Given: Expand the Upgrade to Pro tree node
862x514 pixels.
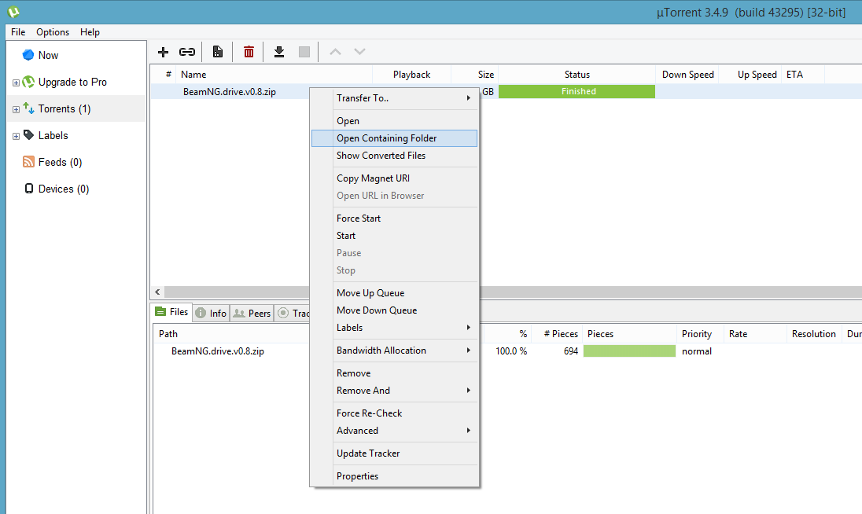Looking at the screenshot, I should click(16, 83).
